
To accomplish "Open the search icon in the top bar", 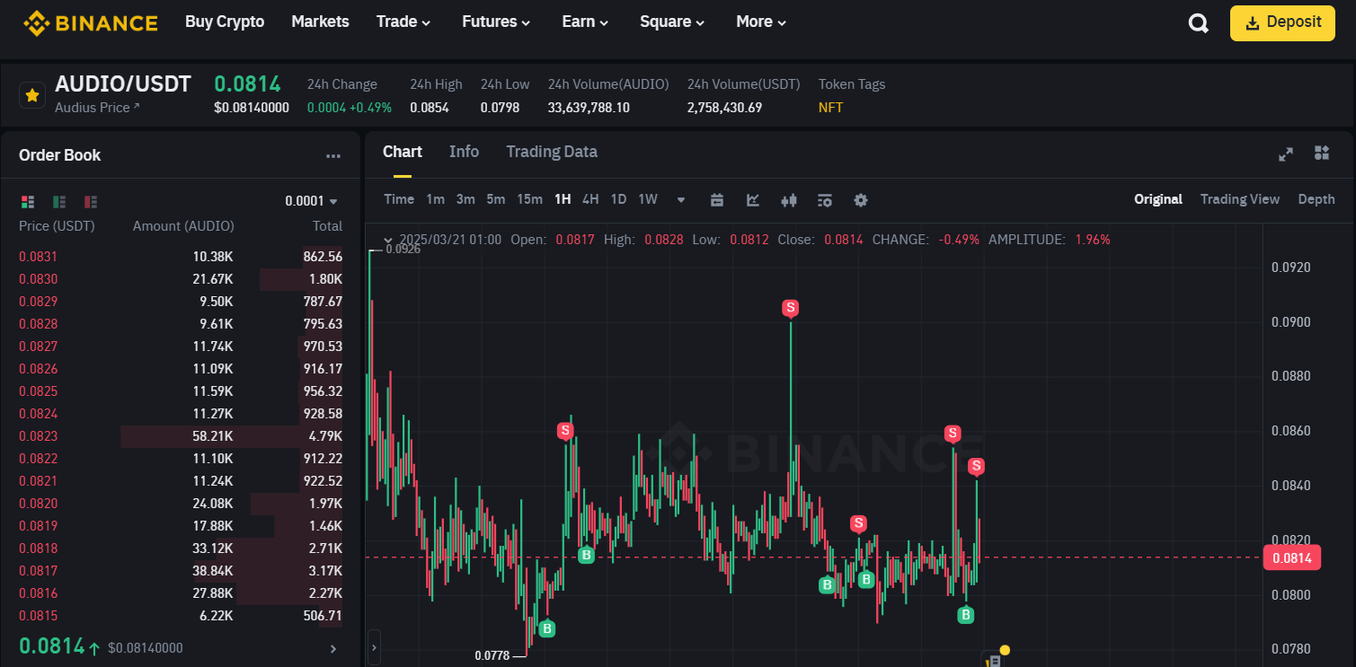I will pos(1198,22).
